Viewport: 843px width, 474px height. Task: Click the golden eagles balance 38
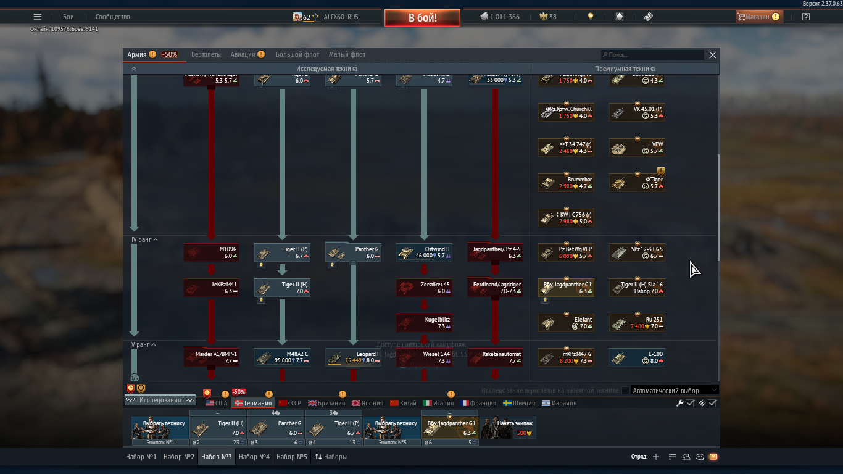tap(548, 17)
